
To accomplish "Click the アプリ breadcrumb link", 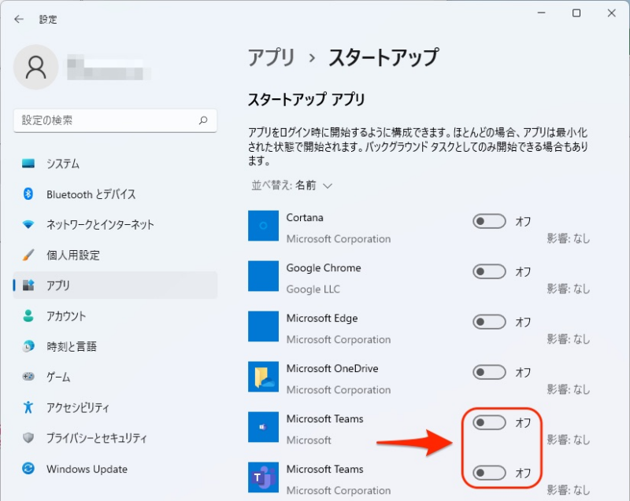I will point(272,57).
